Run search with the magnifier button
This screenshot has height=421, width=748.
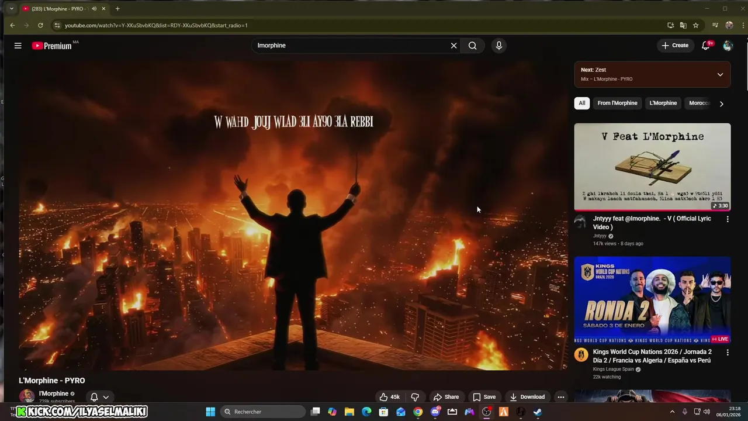pyautogui.click(x=473, y=46)
